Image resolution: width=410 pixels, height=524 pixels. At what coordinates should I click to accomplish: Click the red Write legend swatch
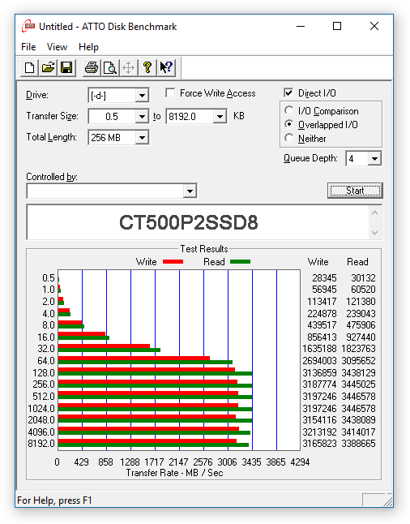click(173, 262)
